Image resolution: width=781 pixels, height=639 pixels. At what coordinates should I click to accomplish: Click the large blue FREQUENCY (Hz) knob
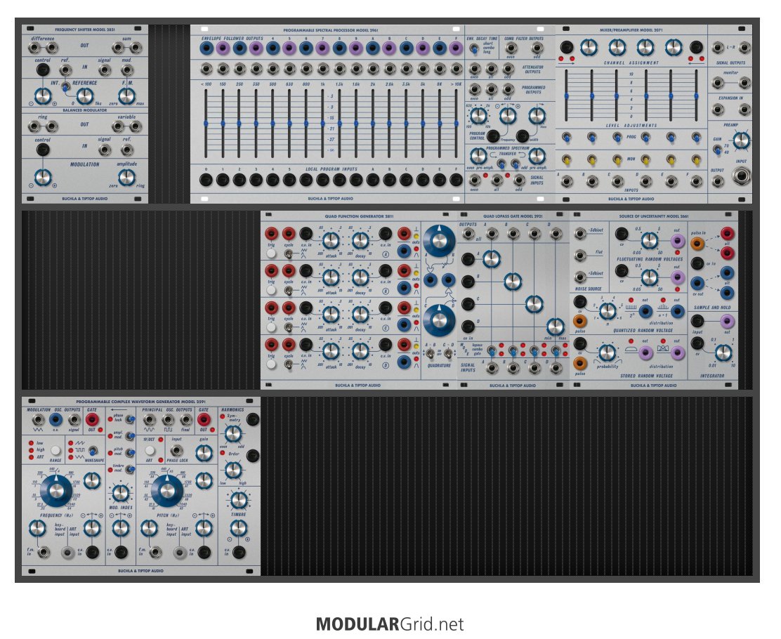click(55, 490)
